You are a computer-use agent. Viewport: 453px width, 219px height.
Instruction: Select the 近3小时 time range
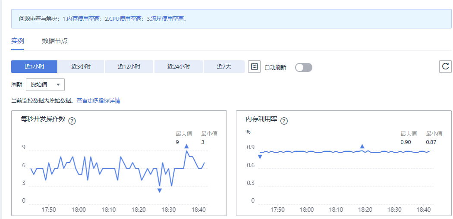tap(81, 66)
